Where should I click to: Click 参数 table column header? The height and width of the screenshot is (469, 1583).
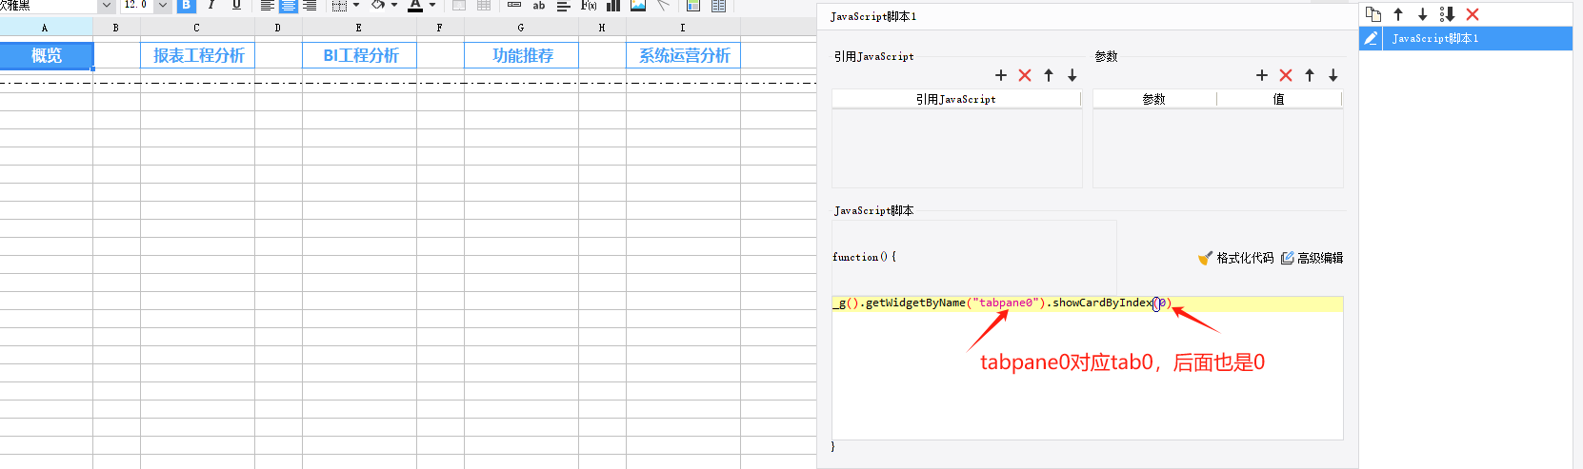1154,99
